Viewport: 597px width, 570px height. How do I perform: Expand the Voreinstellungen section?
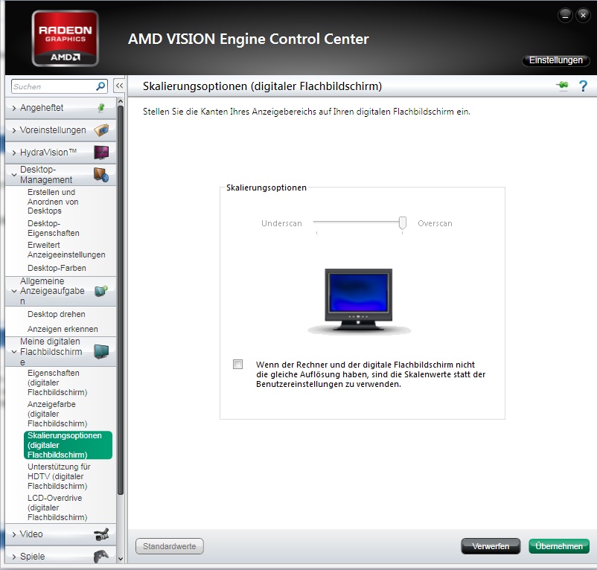14,130
